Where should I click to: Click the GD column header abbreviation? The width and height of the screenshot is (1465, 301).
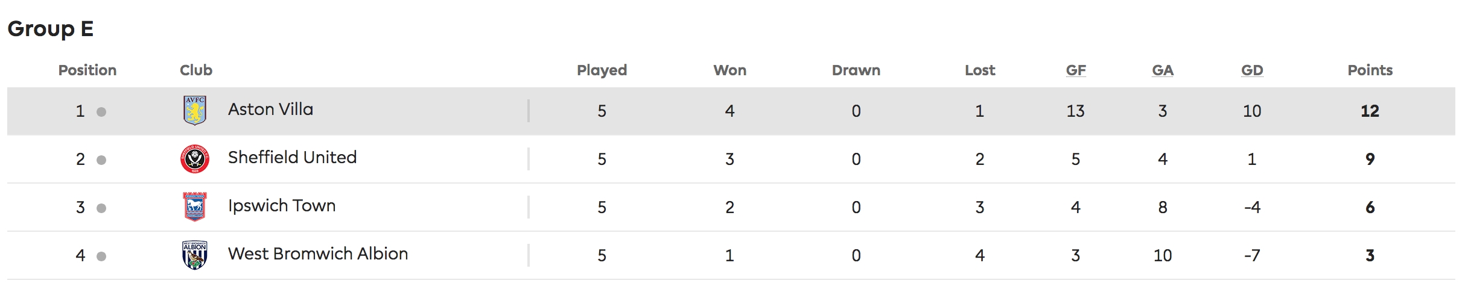click(1252, 70)
